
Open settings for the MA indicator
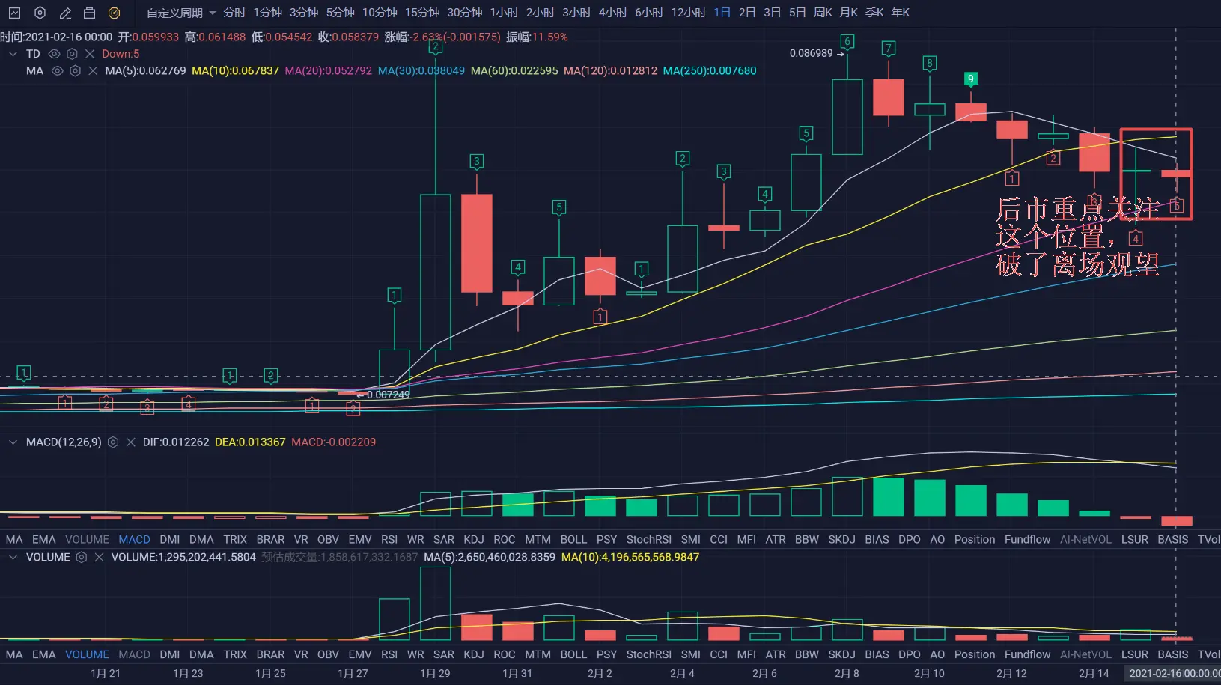click(x=75, y=71)
